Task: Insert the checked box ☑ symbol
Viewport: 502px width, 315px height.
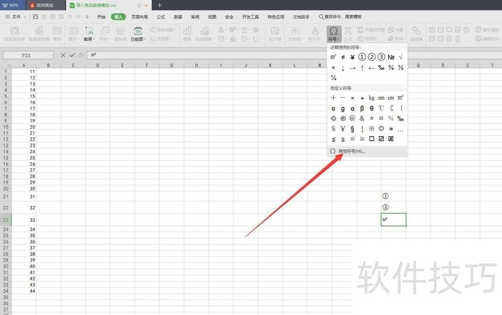Action: pyautogui.click(x=382, y=139)
